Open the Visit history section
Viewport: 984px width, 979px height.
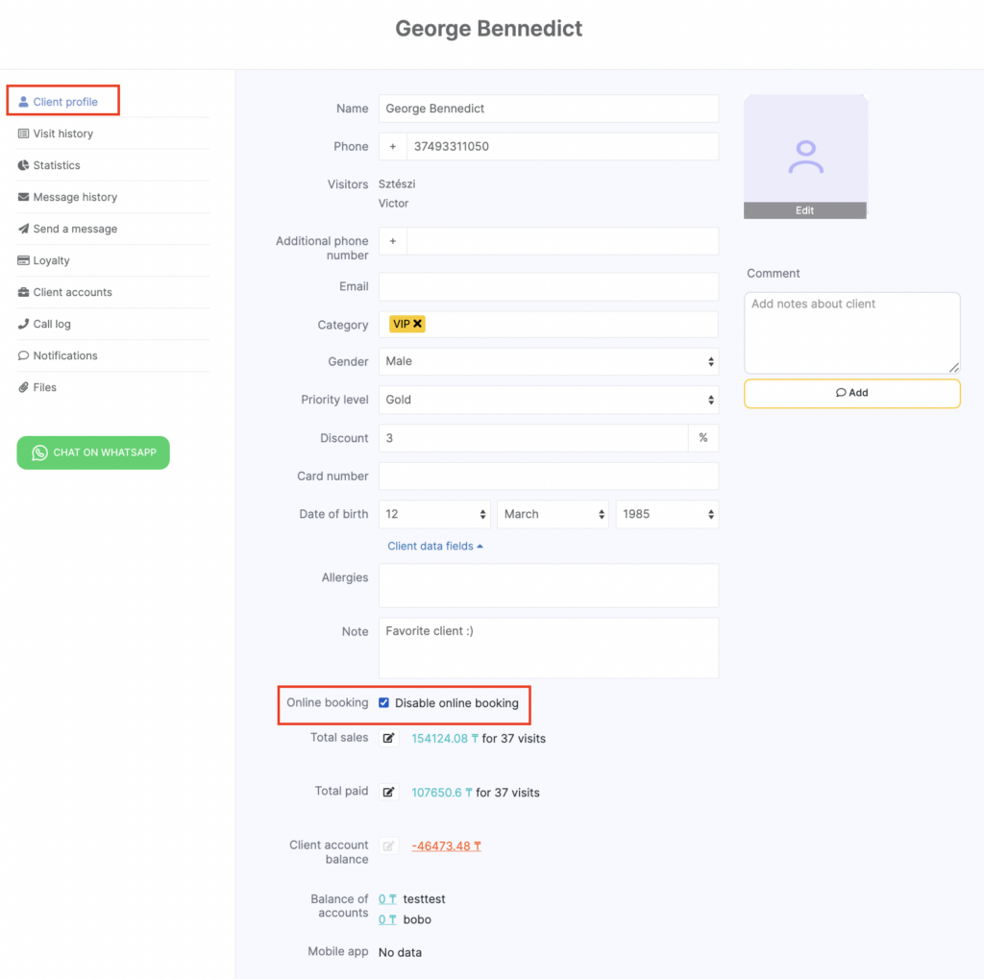[x=62, y=134]
